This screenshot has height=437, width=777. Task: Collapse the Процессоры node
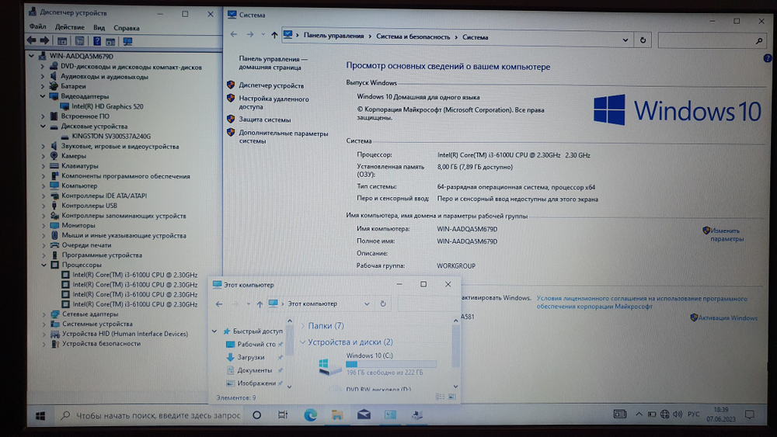pos(44,265)
